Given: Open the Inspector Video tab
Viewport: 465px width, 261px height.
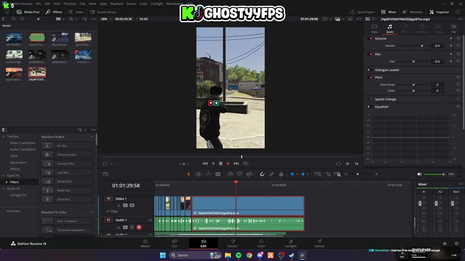Looking at the screenshot, I should [374, 29].
